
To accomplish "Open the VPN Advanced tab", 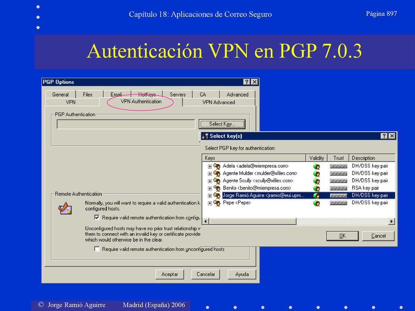I will pos(218,102).
